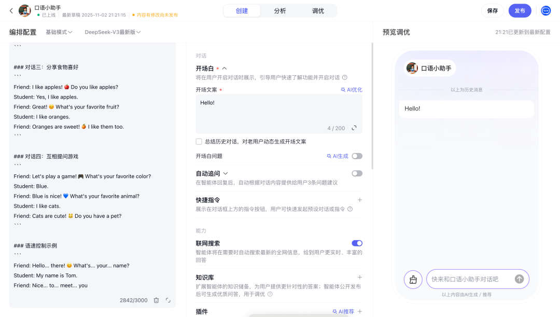
Task: Click AI优化 for the opening text
Action: click(352, 90)
